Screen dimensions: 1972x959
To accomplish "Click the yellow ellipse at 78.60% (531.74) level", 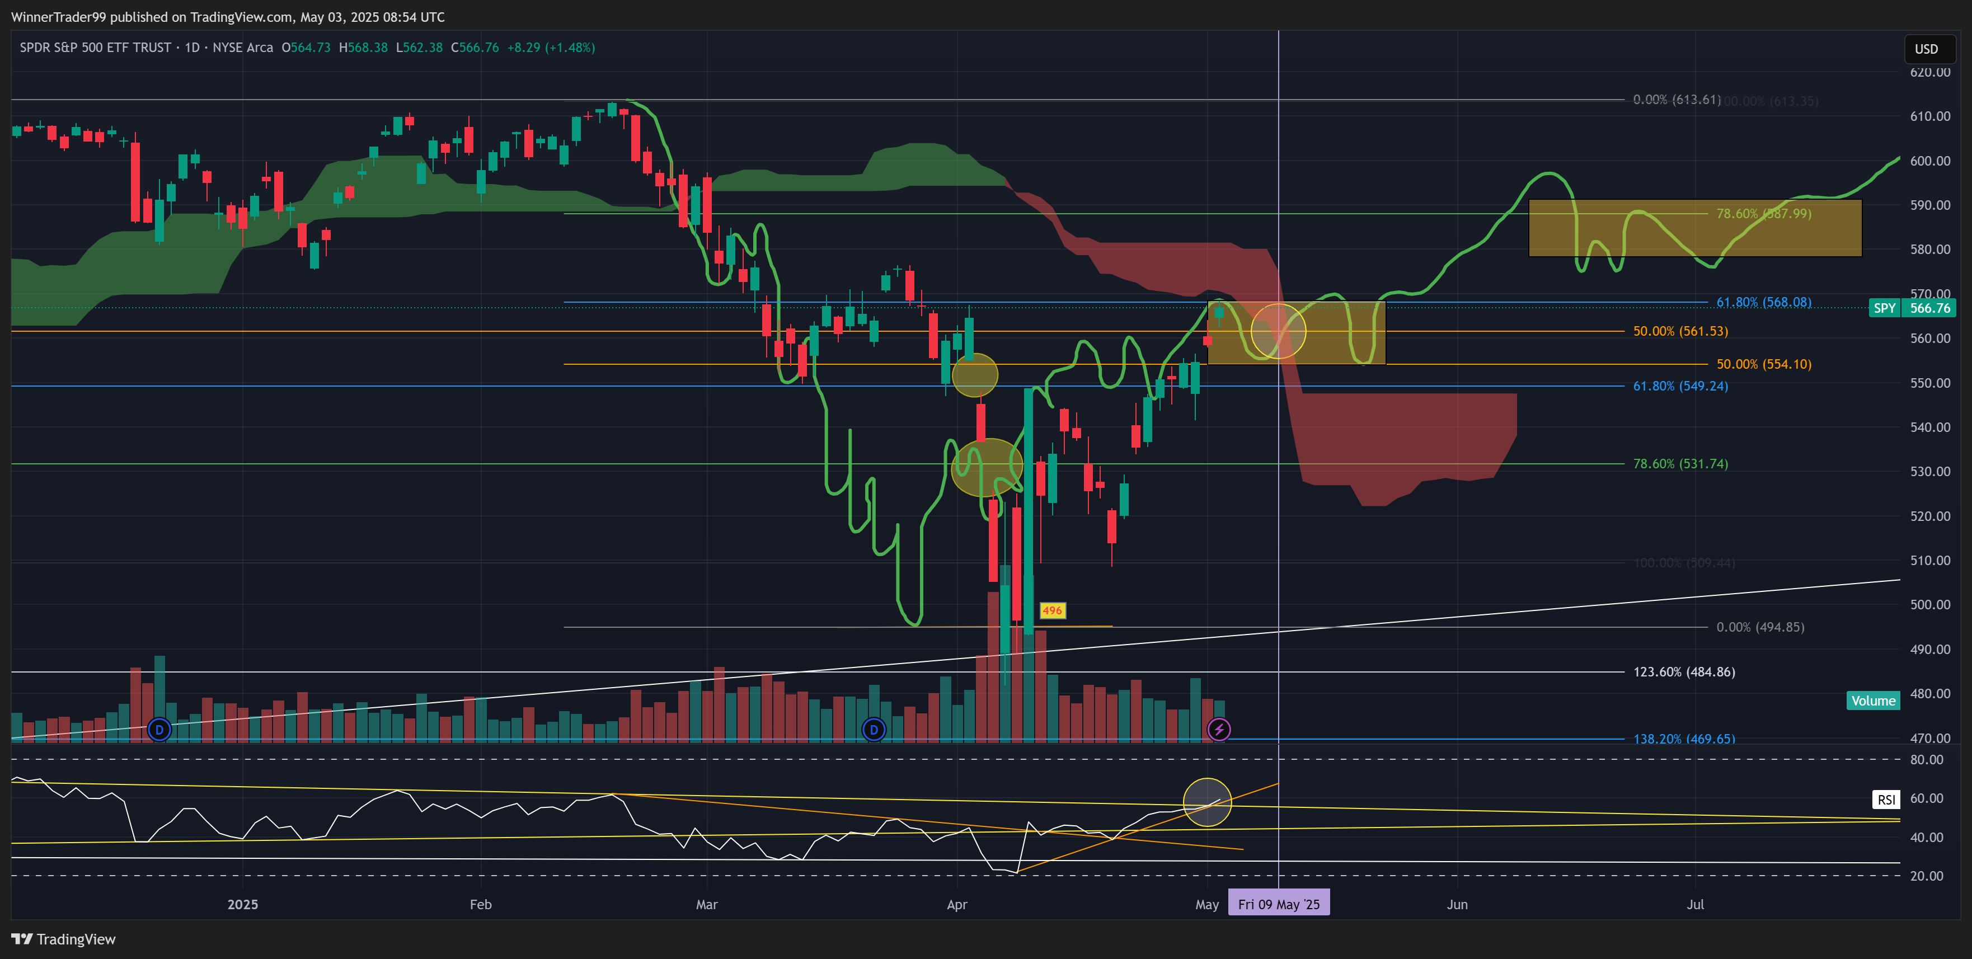I will click(x=987, y=467).
